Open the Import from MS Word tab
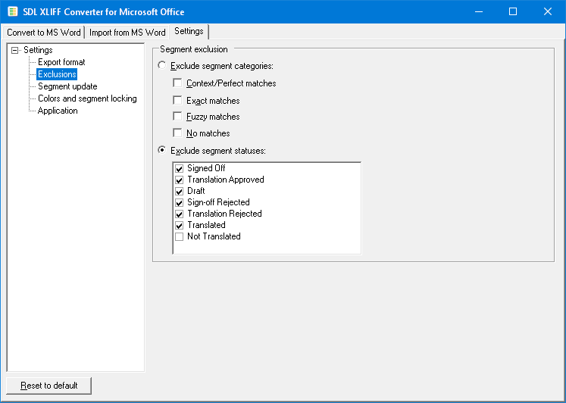 [x=127, y=33]
